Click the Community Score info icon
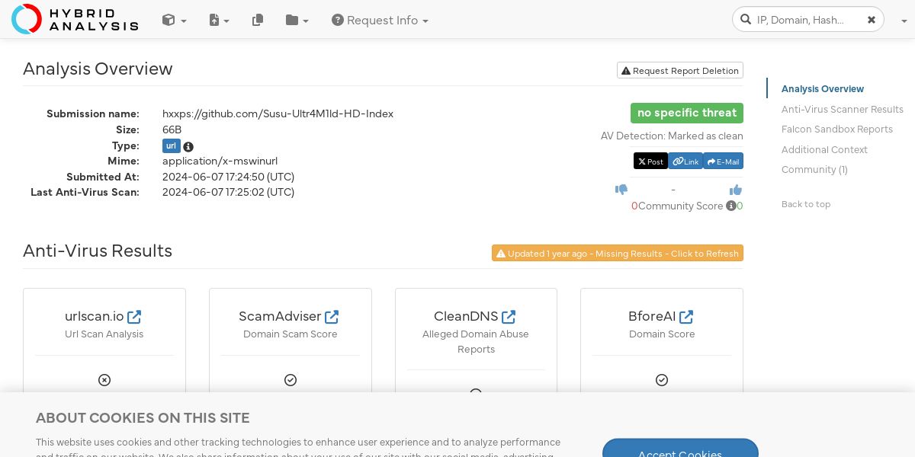 [x=731, y=206]
